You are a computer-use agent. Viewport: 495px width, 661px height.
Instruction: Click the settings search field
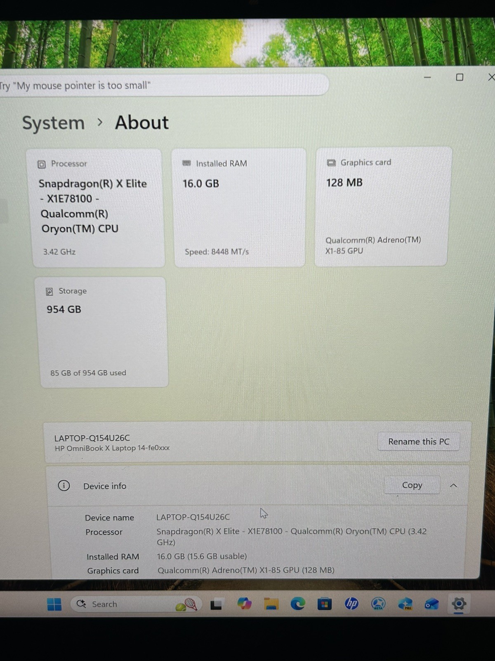pyautogui.click(x=164, y=85)
